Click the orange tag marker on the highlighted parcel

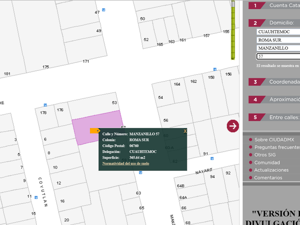coord(95,131)
